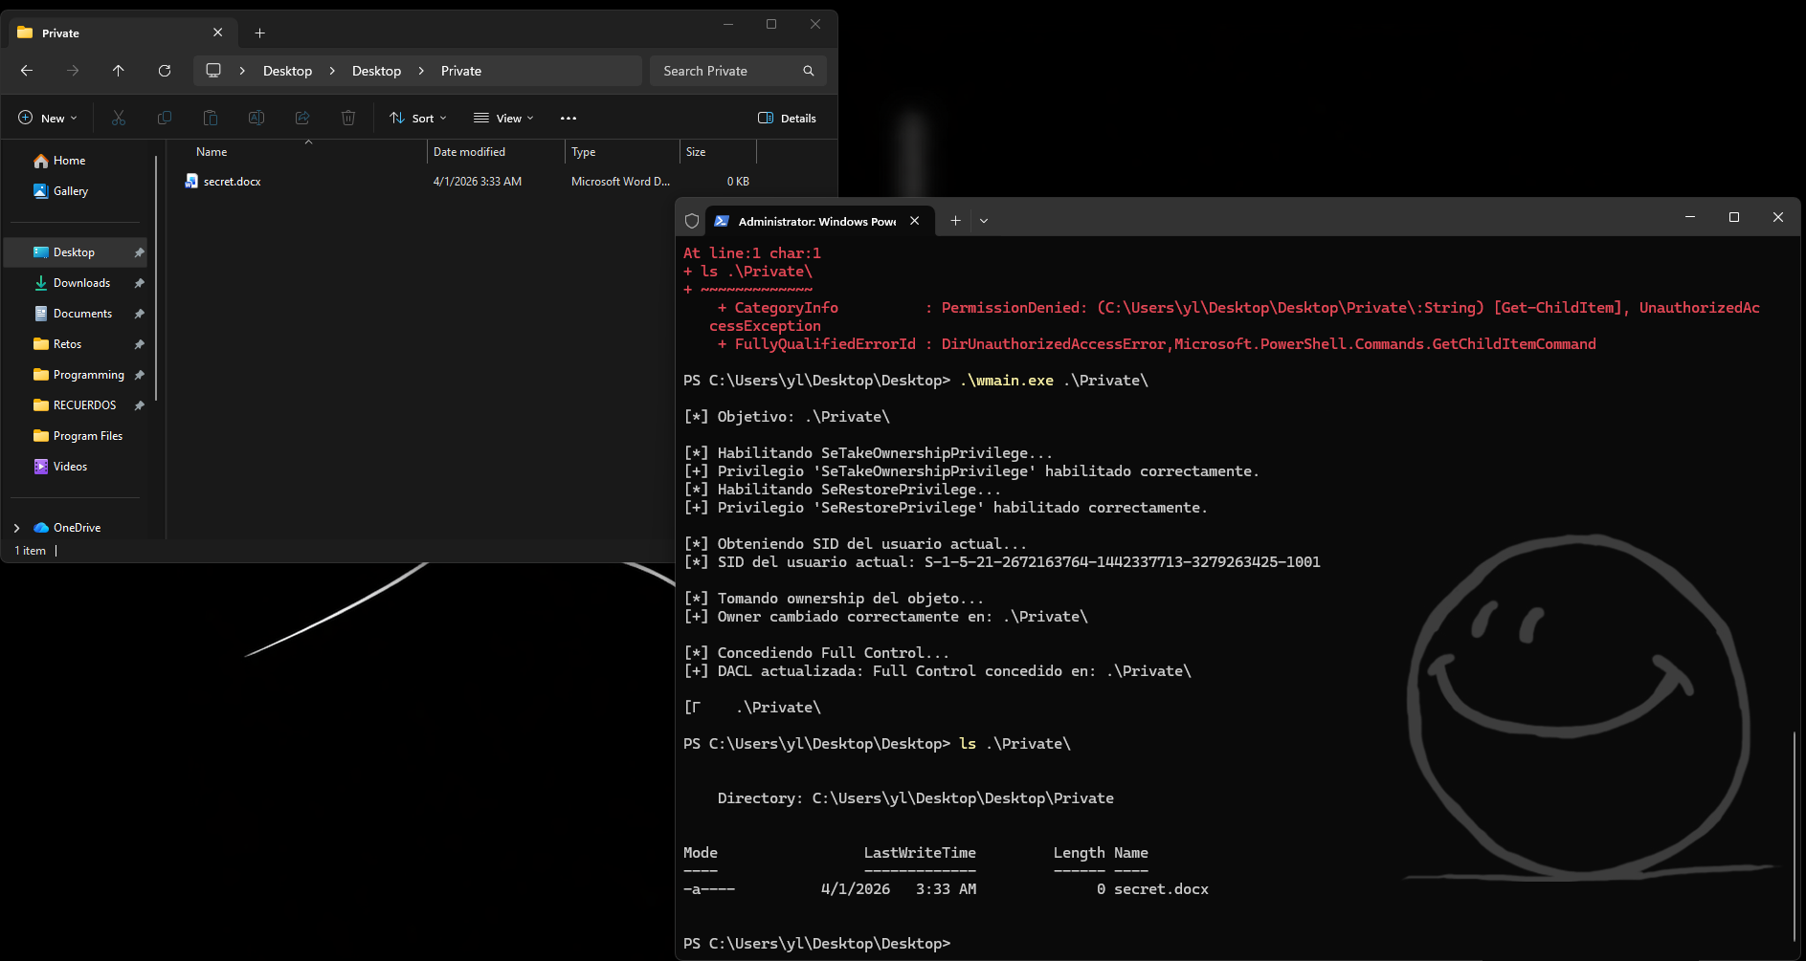This screenshot has height=961, width=1806.
Task: Click the Delete trash can icon
Action: (x=348, y=118)
